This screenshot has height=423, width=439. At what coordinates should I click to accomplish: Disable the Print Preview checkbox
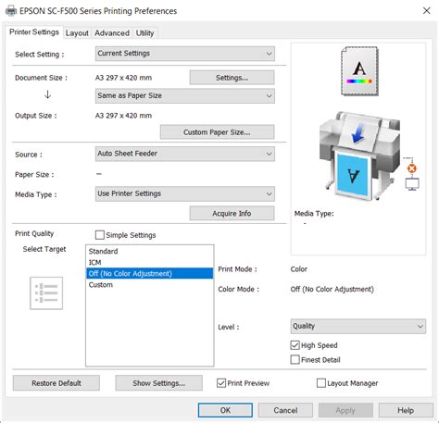coord(221,383)
